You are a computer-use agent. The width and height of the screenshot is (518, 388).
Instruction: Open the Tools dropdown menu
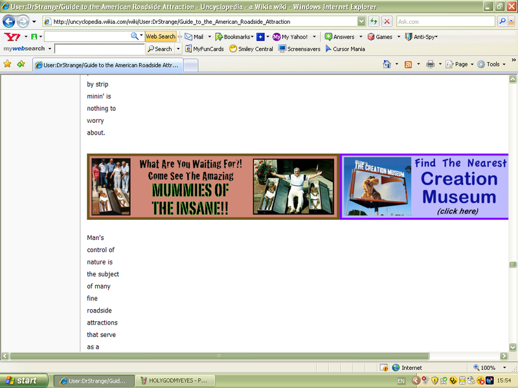[496, 64]
